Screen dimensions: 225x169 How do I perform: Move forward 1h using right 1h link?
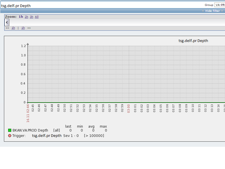pos(23,28)
